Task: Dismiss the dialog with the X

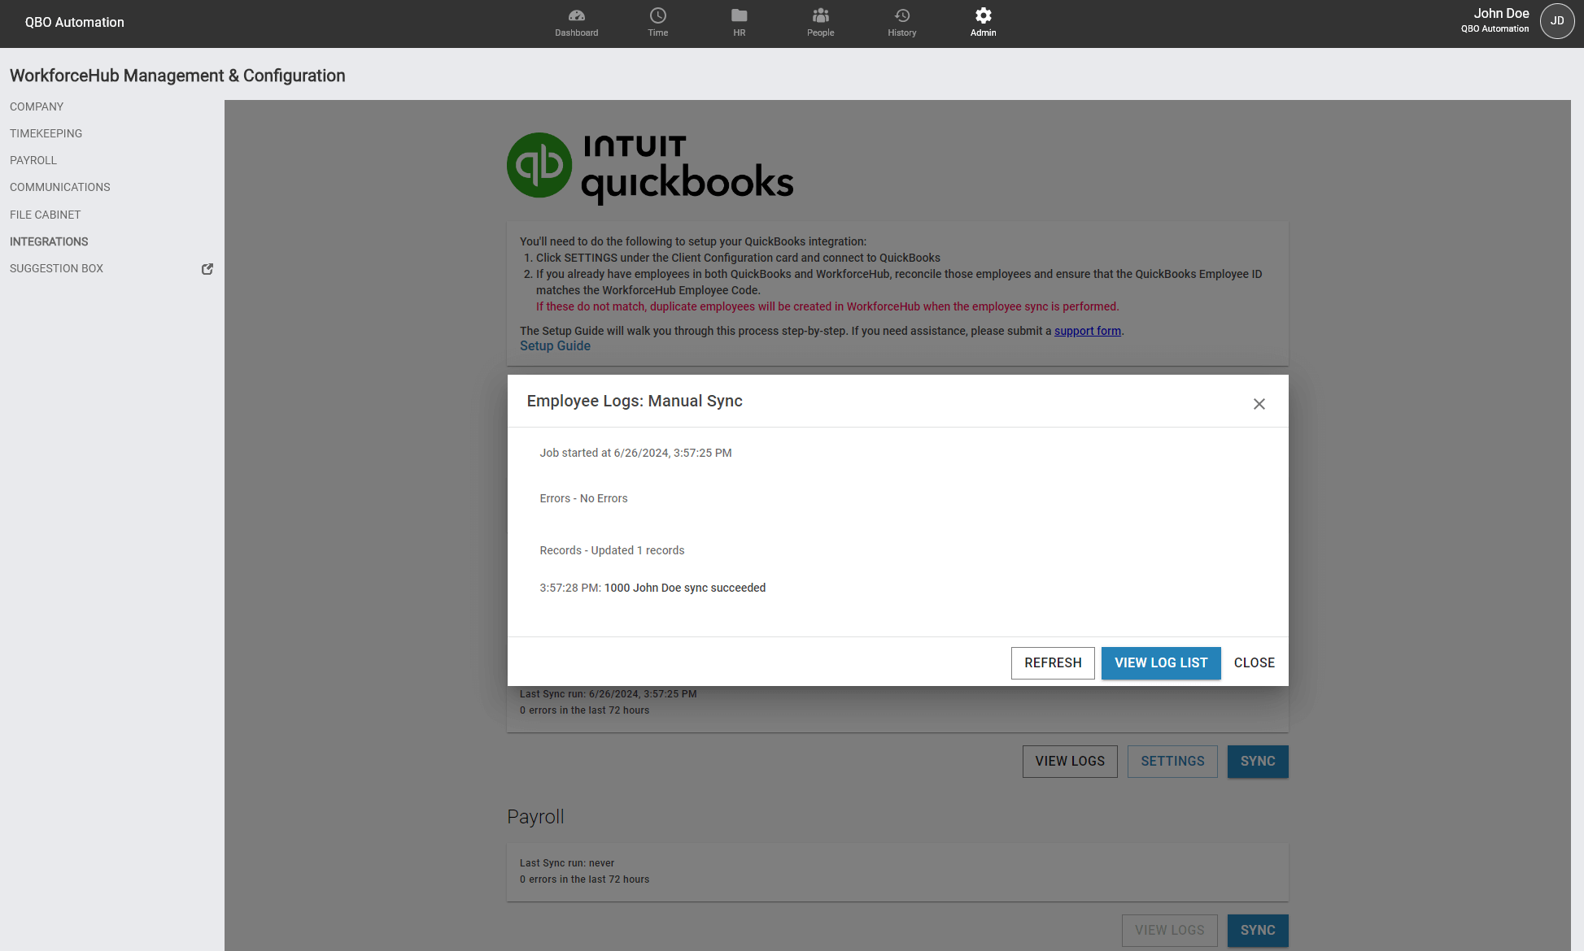Action: (1259, 403)
